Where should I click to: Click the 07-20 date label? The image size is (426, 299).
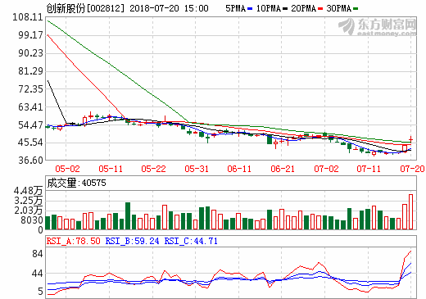point(412,169)
